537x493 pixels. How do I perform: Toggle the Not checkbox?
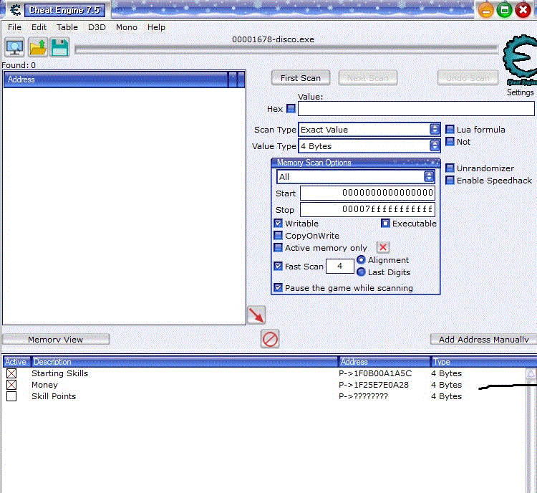450,141
